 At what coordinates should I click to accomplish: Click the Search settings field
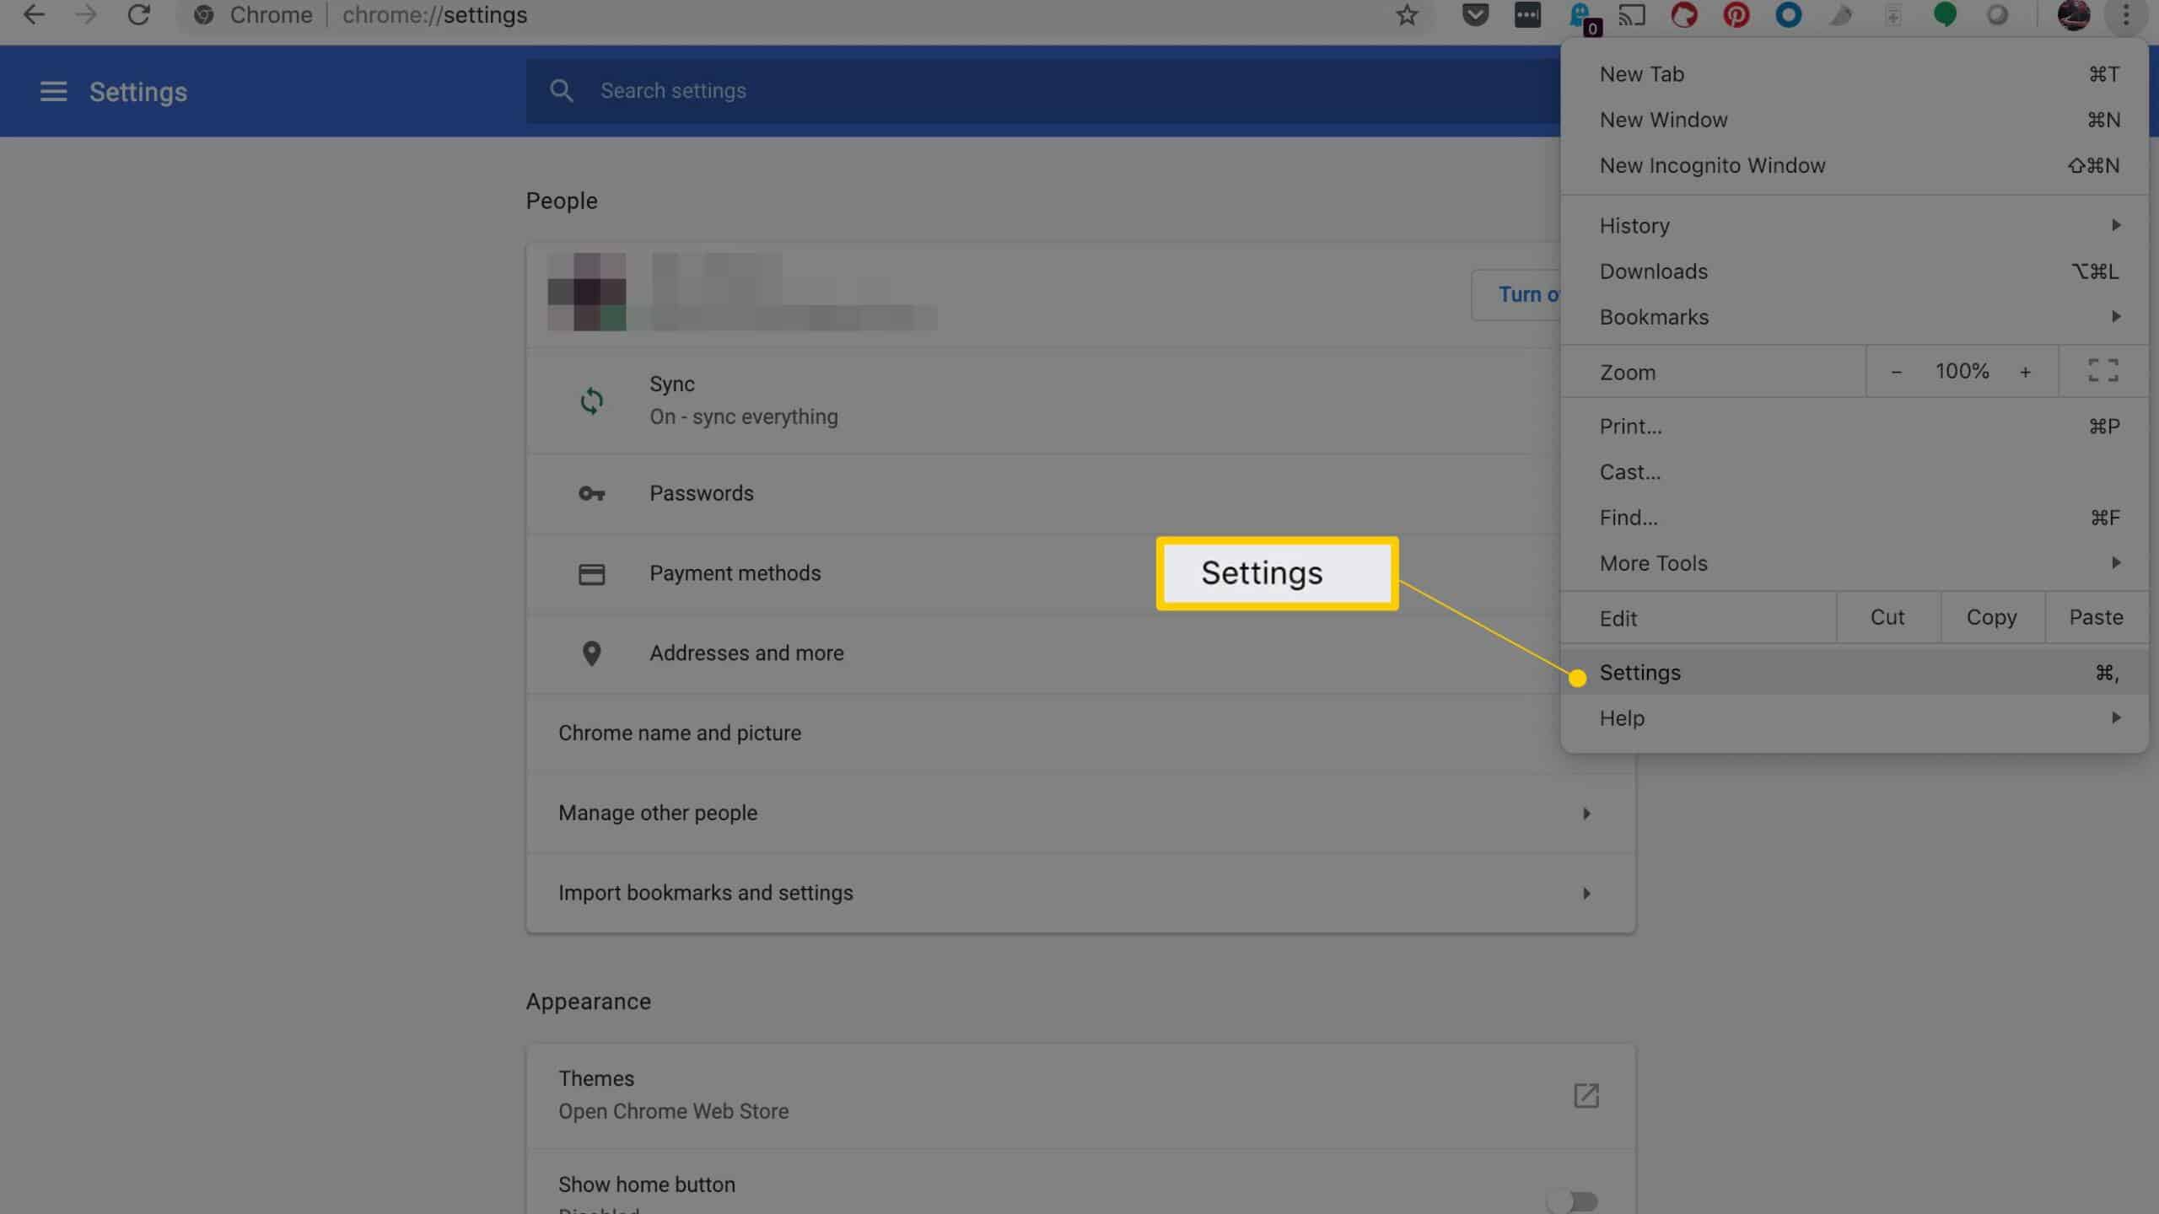(x=843, y=90)
